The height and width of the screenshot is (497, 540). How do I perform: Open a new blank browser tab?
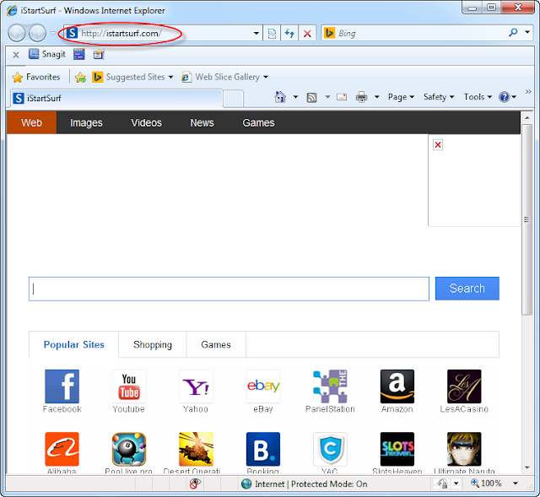(233, 99)
